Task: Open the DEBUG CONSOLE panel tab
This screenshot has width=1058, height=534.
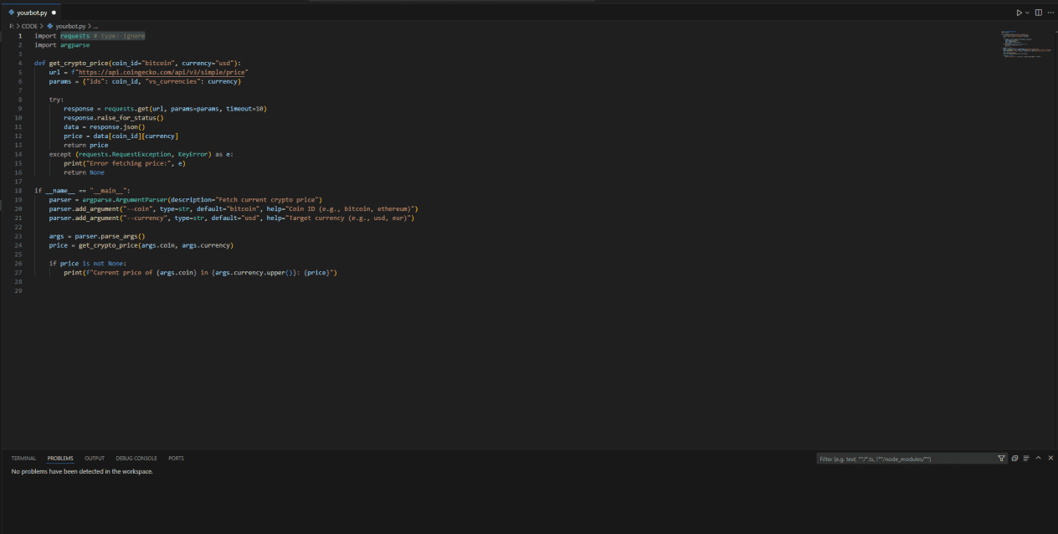Action: (136, 459)
